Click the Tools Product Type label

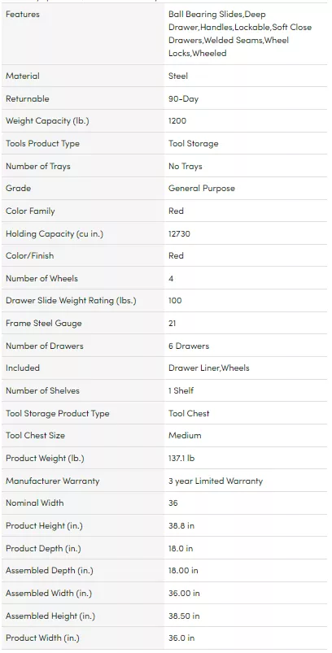[x=42, y=144]
